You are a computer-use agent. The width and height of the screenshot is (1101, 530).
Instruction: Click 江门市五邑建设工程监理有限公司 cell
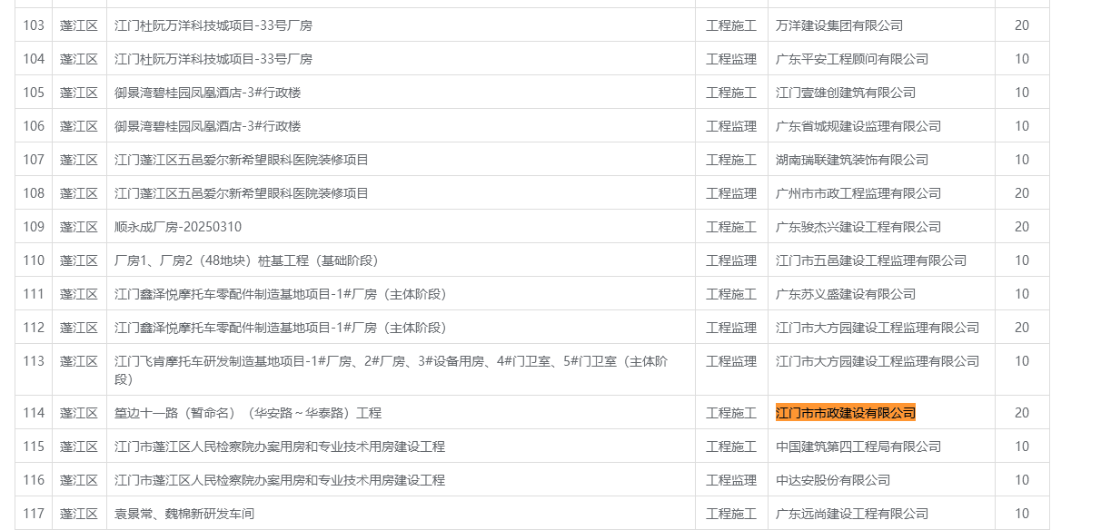tap(871, 260)
